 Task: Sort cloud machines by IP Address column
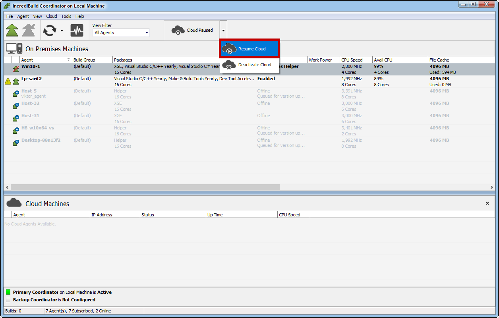[x=115, y=215]
